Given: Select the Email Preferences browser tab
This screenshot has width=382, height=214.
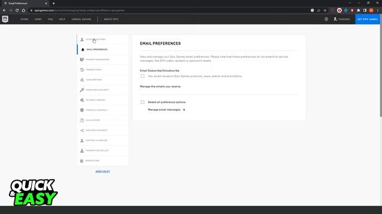Looking at the screenshot, I should (x=25, y=4).
